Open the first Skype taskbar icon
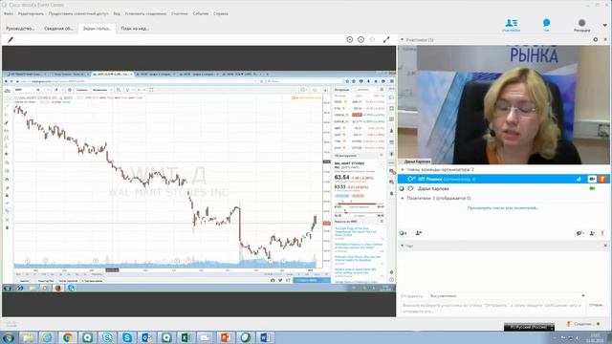This screenshot has height=344, width=612. coord(107,337)
